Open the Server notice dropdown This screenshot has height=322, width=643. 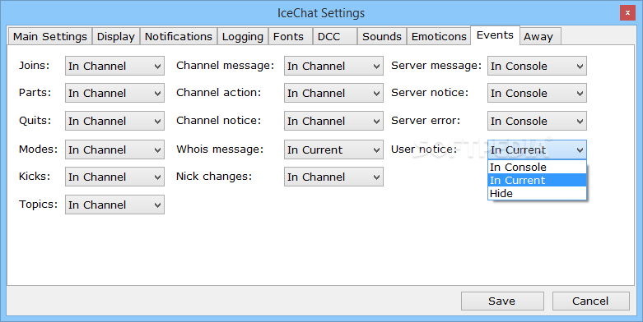[x=537, y=93]
